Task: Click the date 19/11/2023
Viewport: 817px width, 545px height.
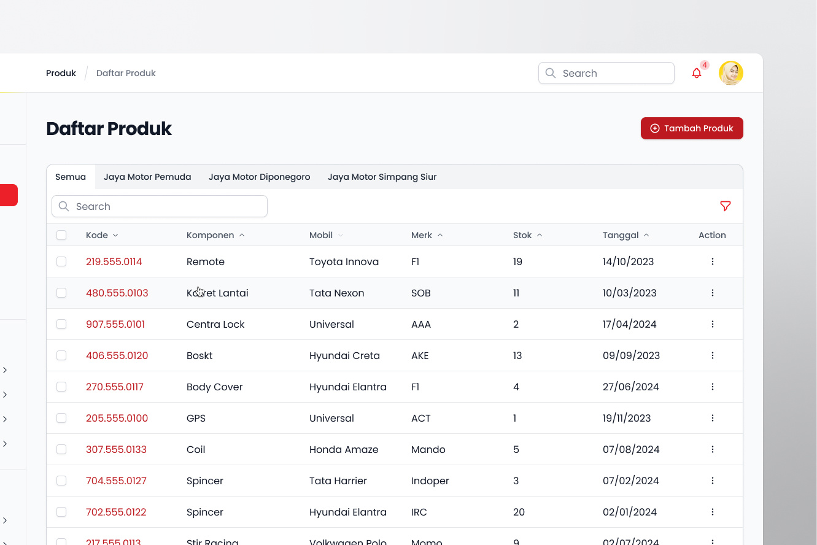Action: pyautogui.click(x=627, y=418)
